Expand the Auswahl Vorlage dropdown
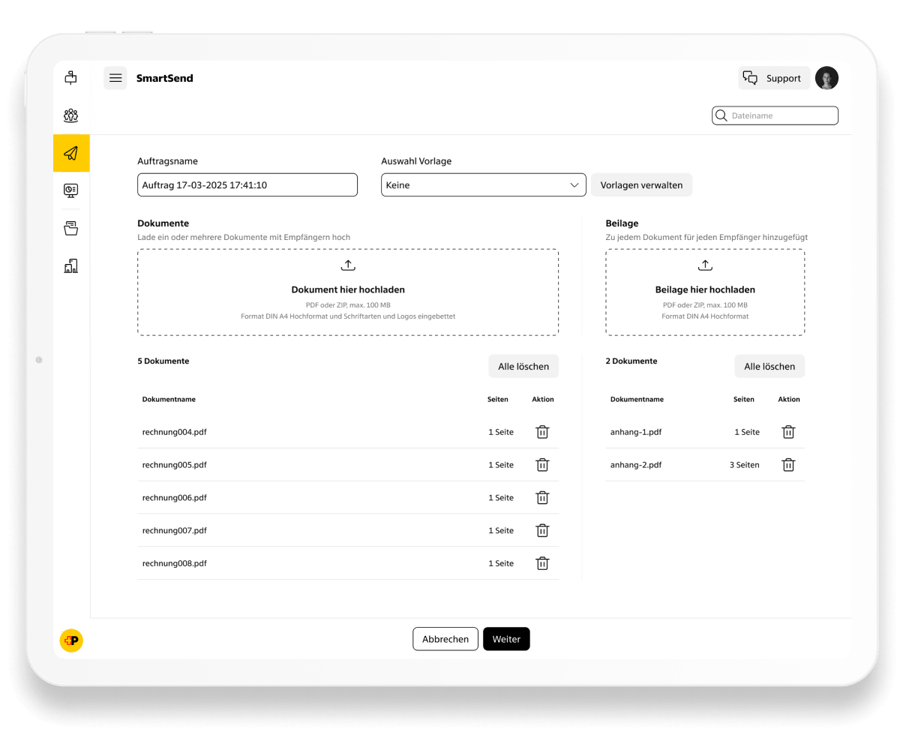This screenshot has width=903, height=735. (483, 185)
